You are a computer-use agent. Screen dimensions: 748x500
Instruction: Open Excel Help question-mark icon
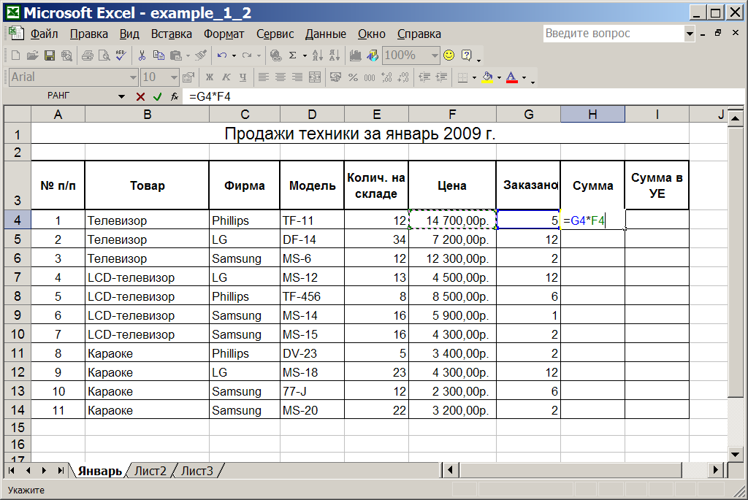(466, 55)
